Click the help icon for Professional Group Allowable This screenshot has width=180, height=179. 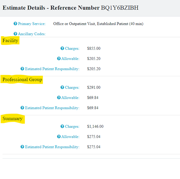(59, 97)
